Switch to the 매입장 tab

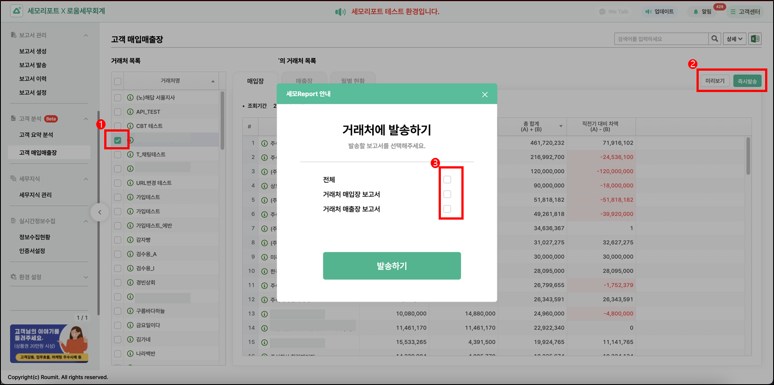coord(255,81)
